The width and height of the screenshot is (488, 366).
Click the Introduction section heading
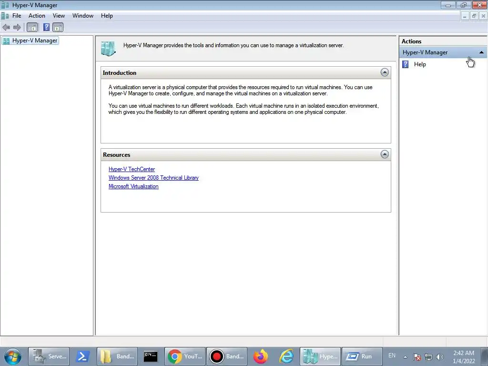[120, 73]
